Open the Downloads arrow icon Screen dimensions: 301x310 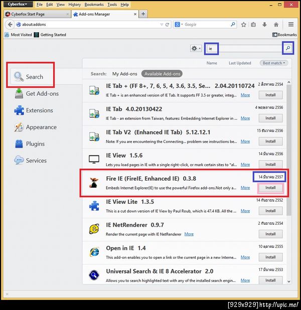tap(264, 25)
